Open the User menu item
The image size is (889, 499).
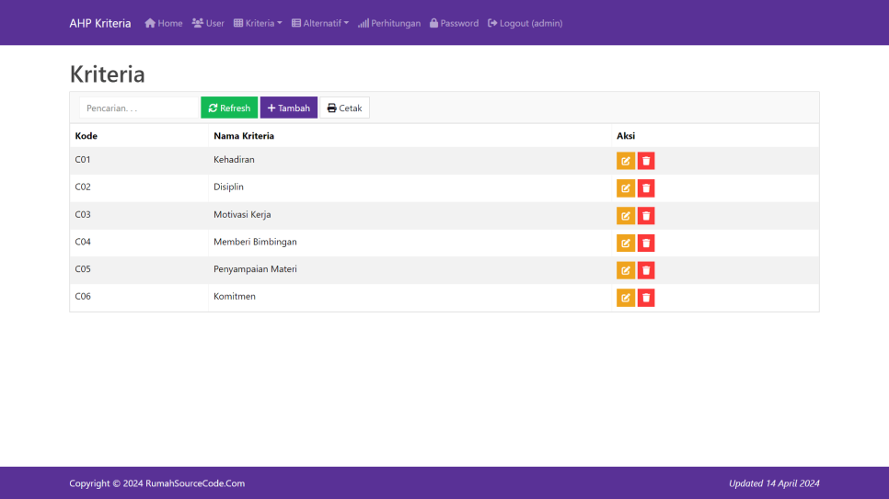[x=208, y=23]
